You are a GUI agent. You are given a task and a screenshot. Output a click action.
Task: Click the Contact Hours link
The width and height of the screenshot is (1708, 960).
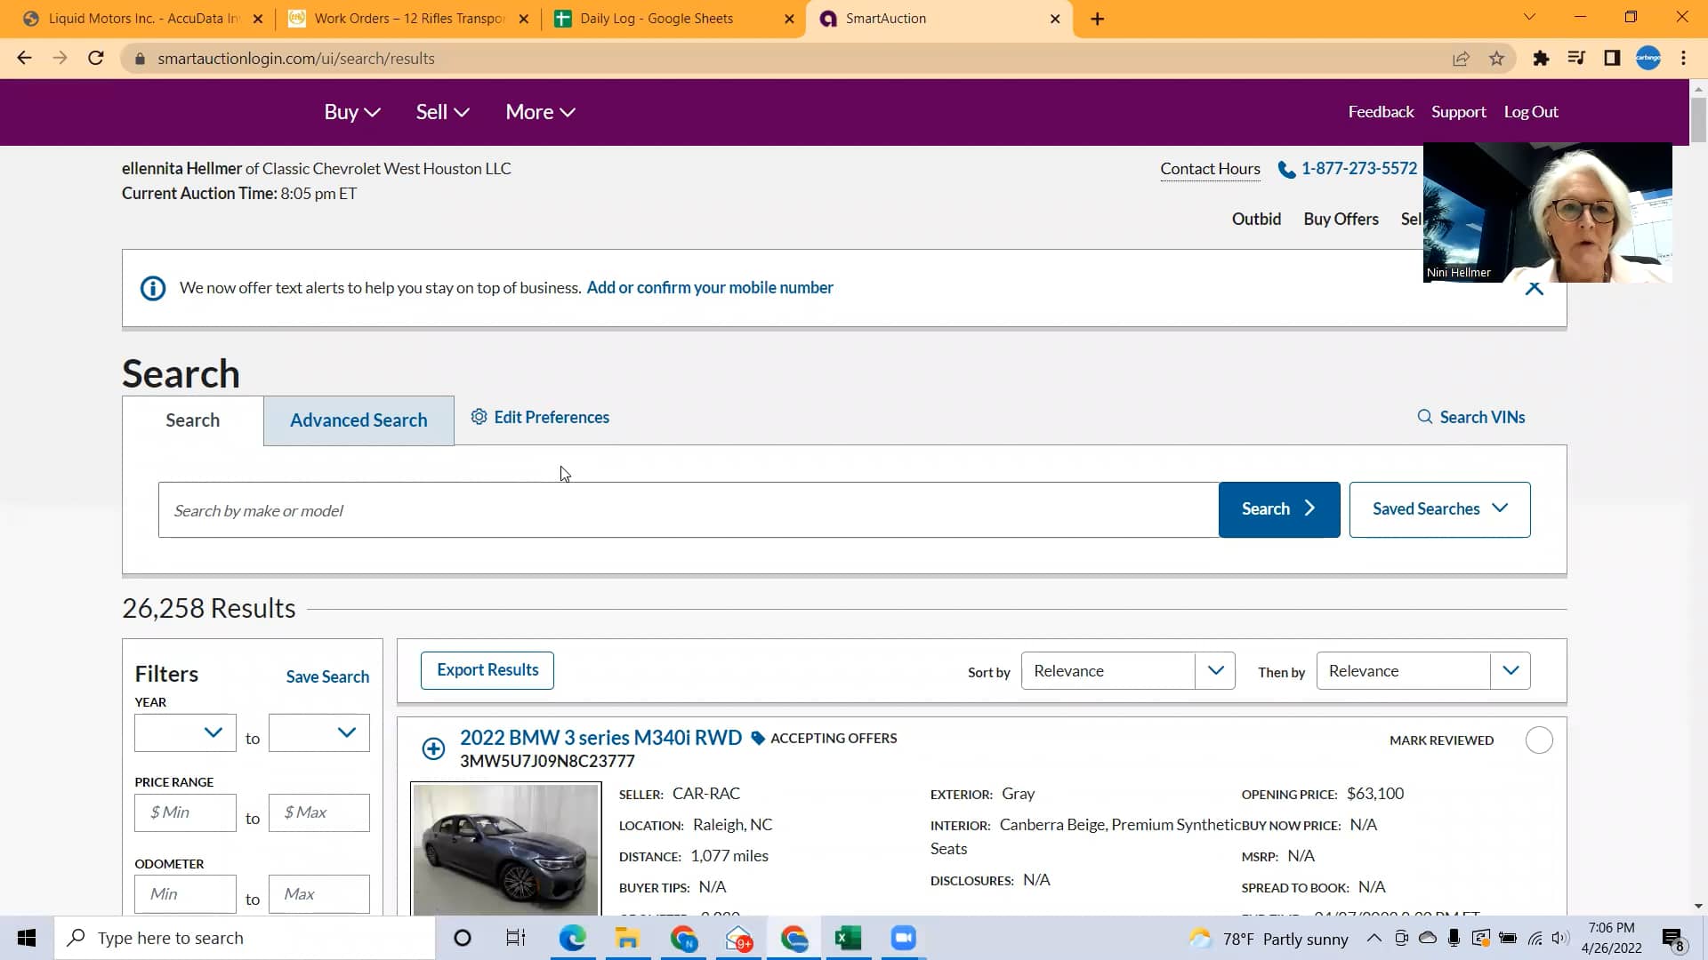click(1210, 169)
